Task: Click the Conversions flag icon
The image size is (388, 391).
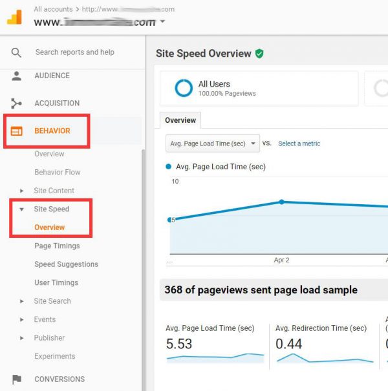Action: pos(16,379)
